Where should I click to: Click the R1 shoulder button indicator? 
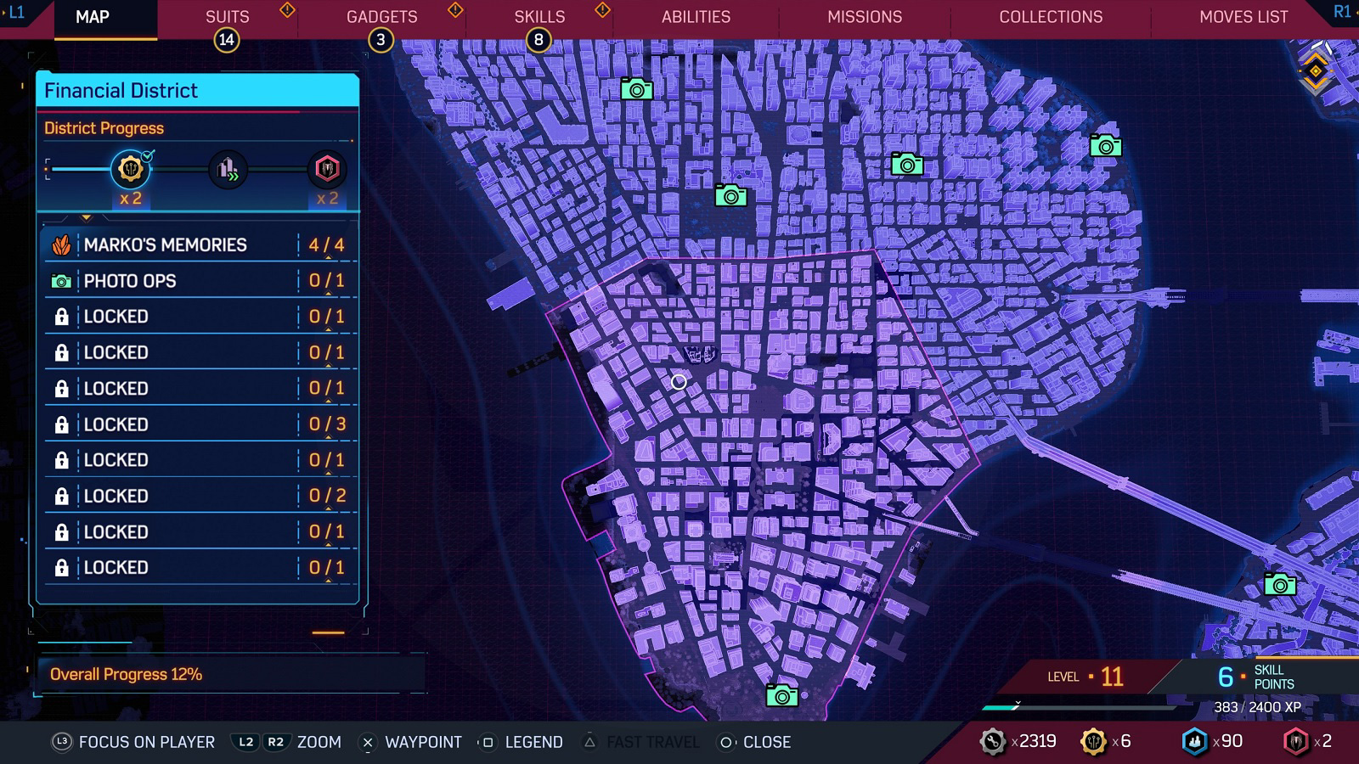click(1342, 12)
